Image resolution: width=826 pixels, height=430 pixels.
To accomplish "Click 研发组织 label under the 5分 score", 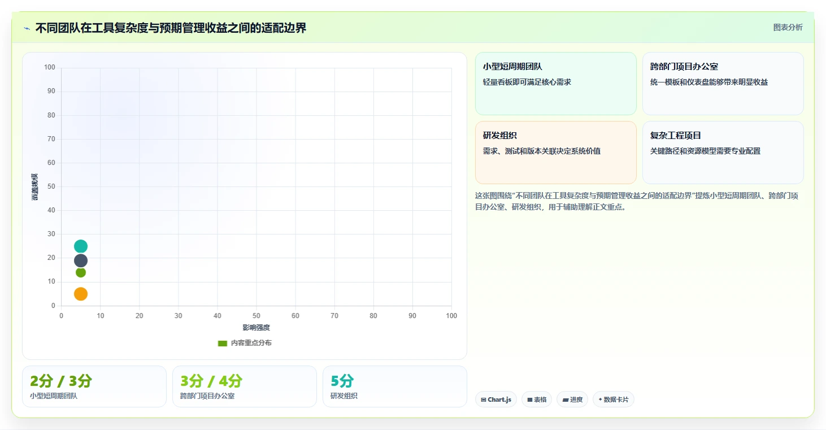I will tap(344, 396).
